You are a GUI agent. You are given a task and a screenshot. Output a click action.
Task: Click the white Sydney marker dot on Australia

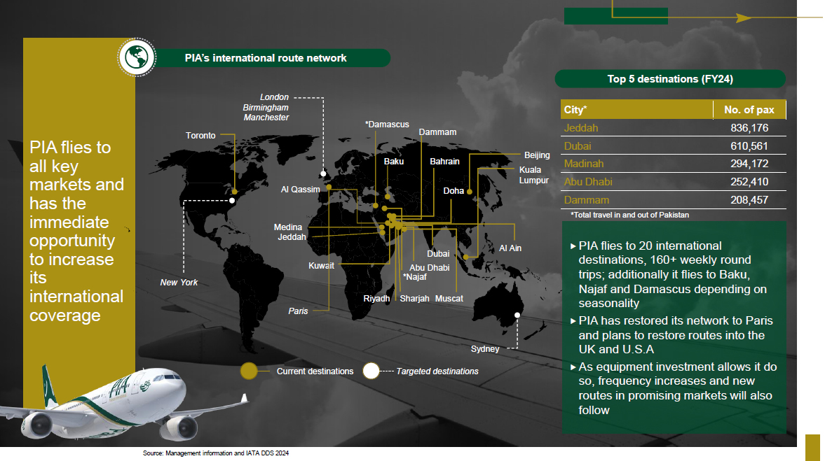(x=517, y=315)
